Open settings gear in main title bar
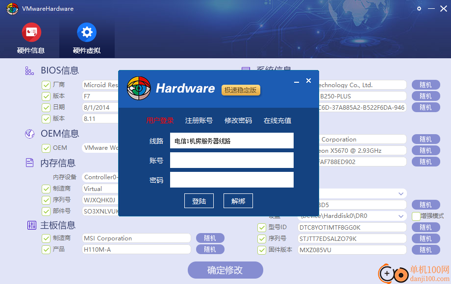This screenshot has width=451, height=284. coord(419,9)
